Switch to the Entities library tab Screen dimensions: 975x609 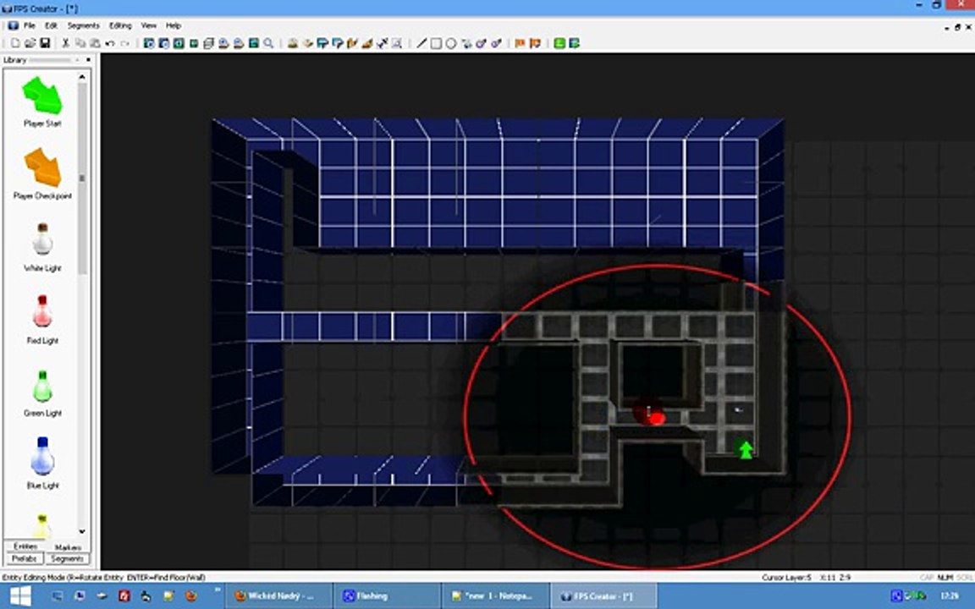click(25, 546)
